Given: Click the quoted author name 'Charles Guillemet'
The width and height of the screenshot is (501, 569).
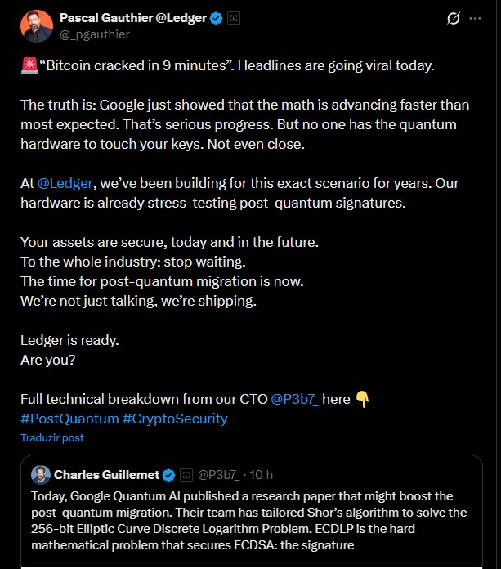Looking at the screenshot, I should tap(107, 475).
